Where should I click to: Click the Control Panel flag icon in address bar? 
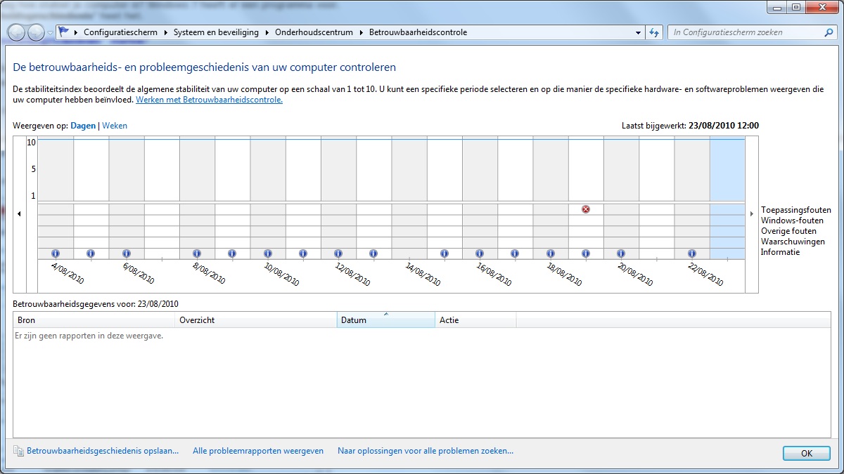point(64,32)
